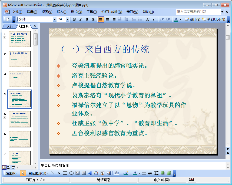Start slide show from current slide icon
232x185 pixels.
(13, 167)
